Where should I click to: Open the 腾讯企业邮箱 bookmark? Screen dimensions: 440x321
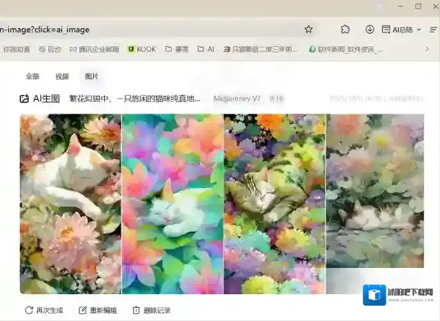[93, 49]
